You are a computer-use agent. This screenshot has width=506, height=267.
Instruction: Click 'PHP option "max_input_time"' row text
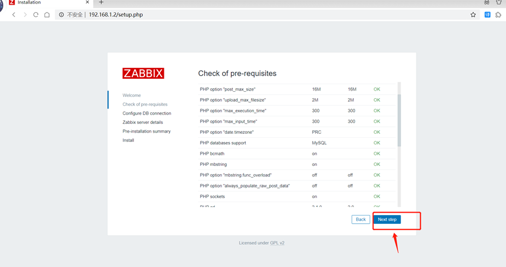(x=229, y=122)
